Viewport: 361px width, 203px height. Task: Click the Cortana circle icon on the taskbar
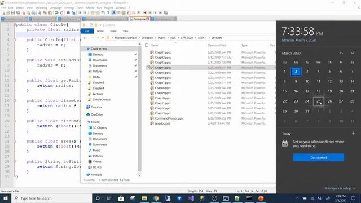[x=98, y=198]
